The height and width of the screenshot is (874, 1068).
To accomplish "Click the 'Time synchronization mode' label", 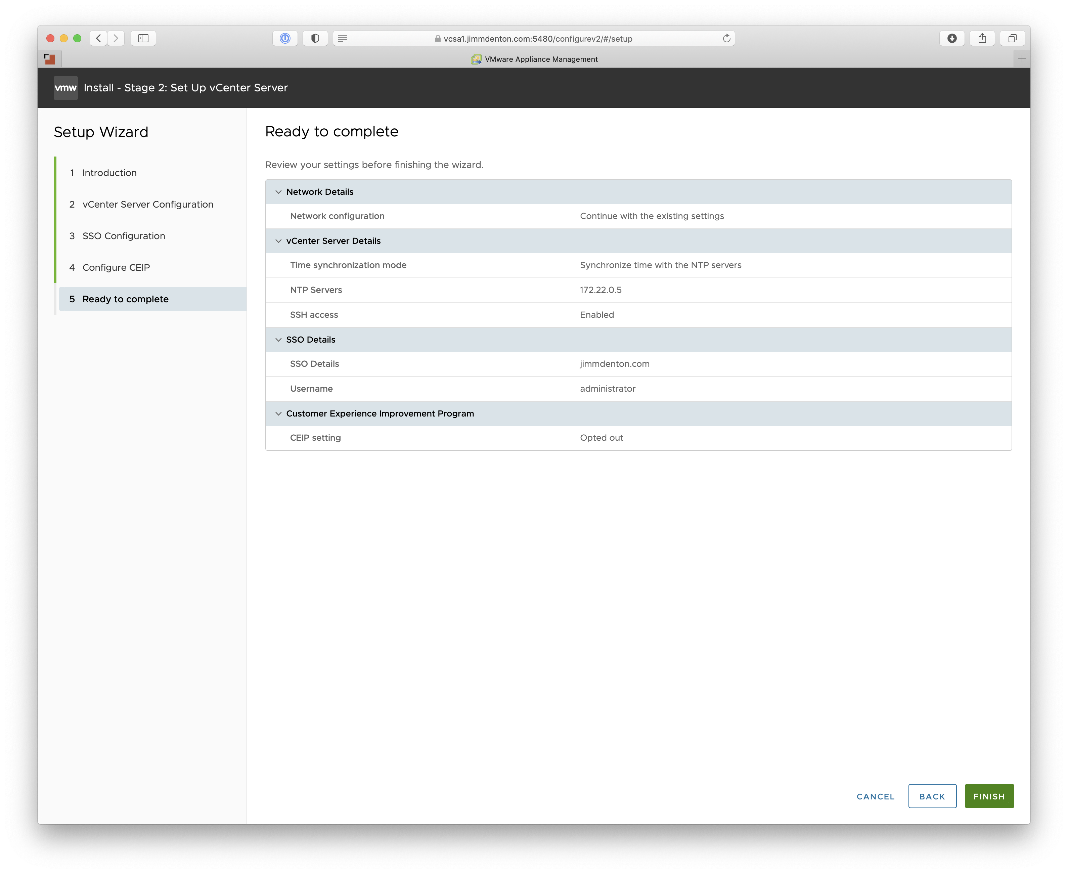I will (x=348, y=265).
